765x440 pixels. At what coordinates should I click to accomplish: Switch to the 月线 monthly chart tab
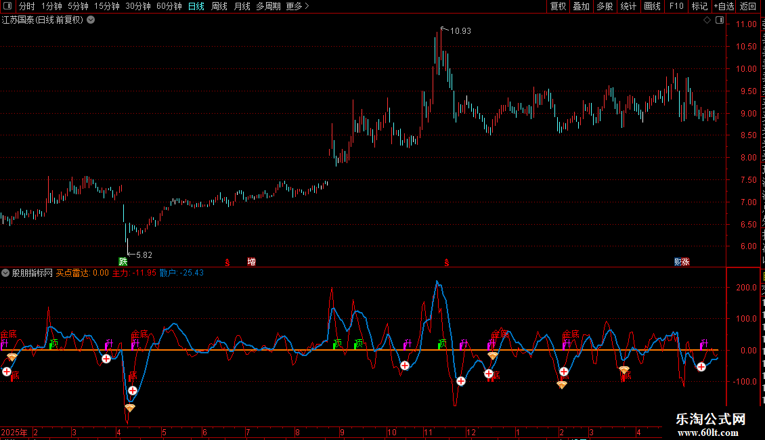pyautogui.click(x=242, y=6)
